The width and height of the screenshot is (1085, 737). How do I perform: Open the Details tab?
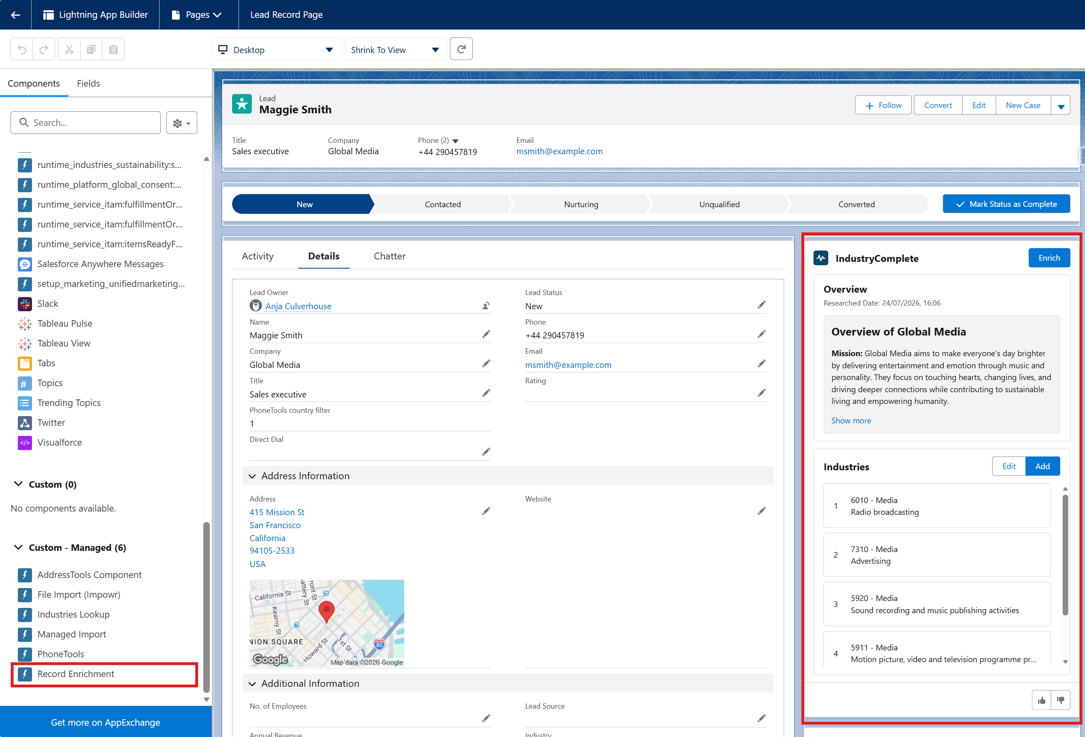(x=324, y=256)
